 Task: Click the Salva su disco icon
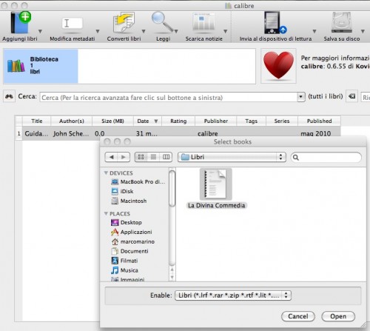coord(342,22)
